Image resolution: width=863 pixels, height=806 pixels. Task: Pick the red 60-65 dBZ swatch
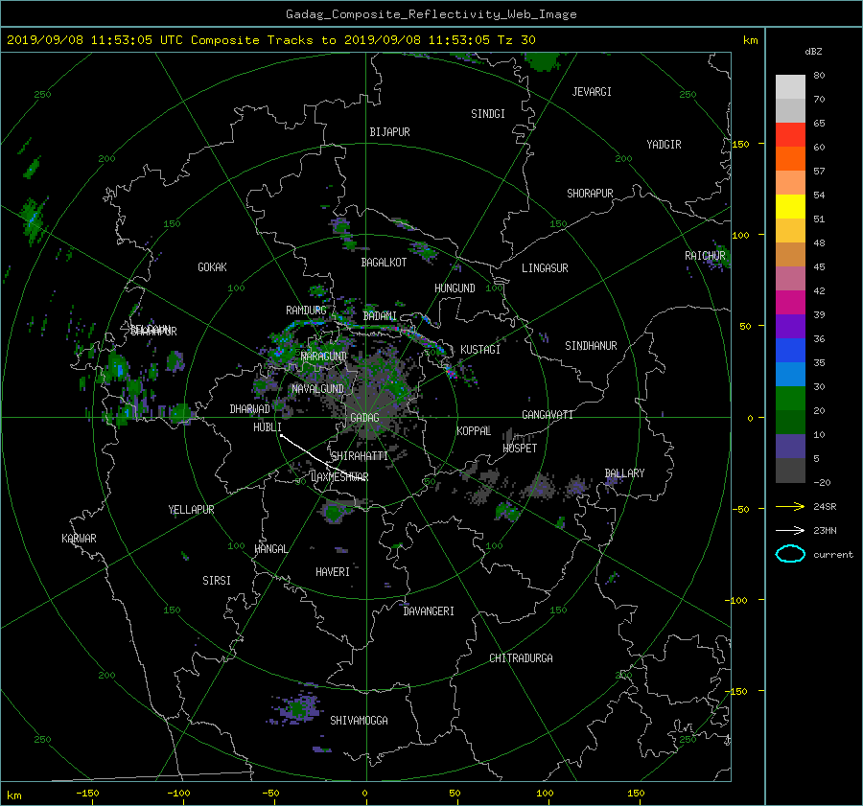[790, 134]
